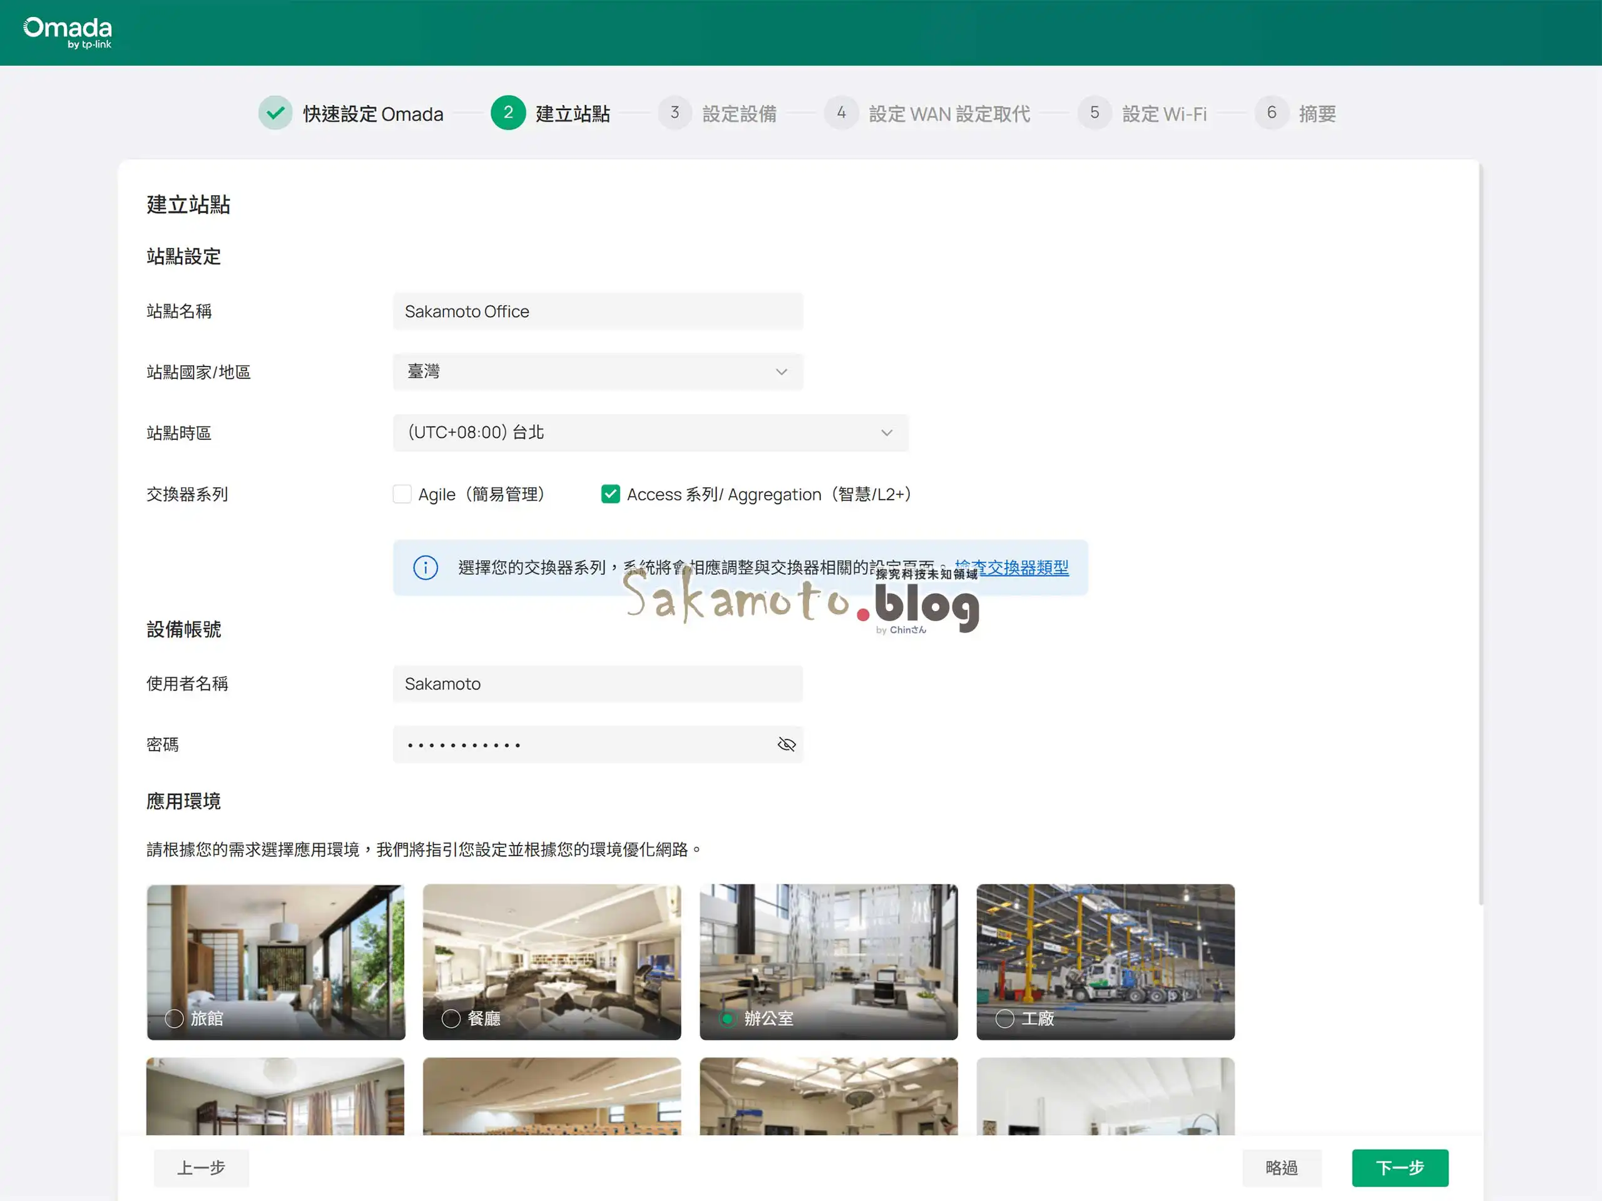Click the step 2 circle icon
Viewport: 1602px width, 1201px height.
click(508, 113)
